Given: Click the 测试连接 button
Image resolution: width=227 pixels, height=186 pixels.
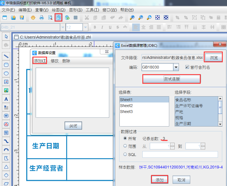Looking at the screenshot, I should 171,79.
